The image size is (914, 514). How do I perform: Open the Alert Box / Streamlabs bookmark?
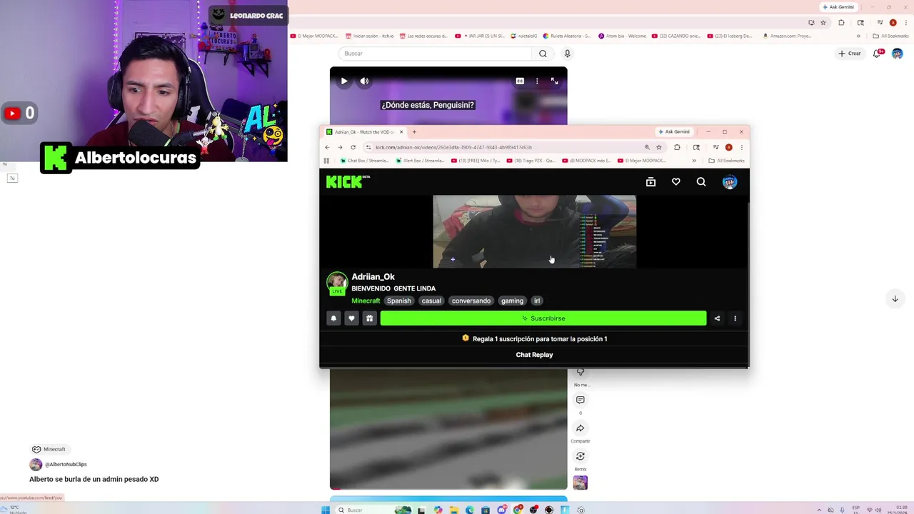(419, 161)
